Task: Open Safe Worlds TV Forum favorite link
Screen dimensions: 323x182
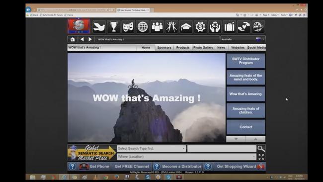Action: (x=52, y=15)
